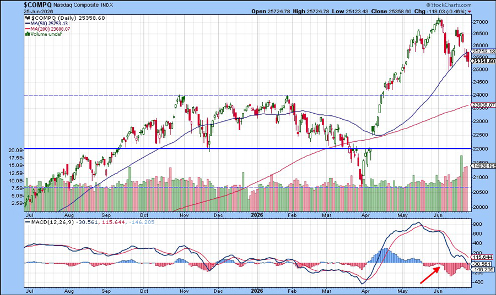496x295 pixels.
Task: Click the candlestick icon before $COMPQ (Daily) legend
Action: pyautogui.click(x=28, y=18)
